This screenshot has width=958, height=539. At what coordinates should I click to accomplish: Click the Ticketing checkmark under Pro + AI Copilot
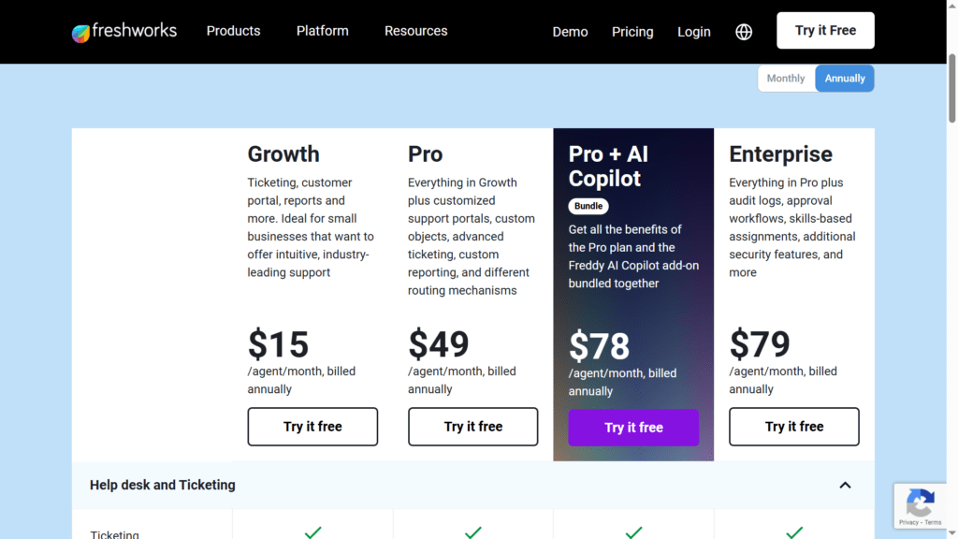633,532
